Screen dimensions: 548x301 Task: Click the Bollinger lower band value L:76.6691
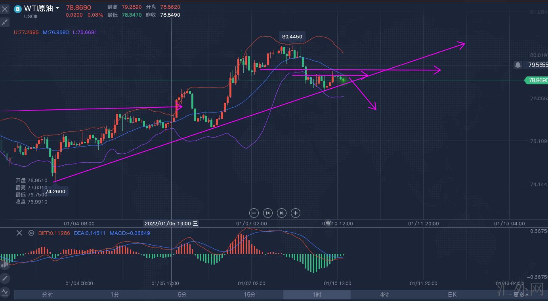[x=85, y=32]
